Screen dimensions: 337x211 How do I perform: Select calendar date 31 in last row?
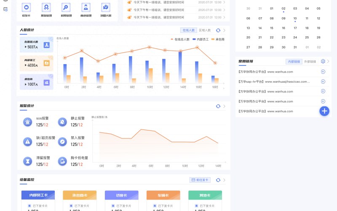pyautogui.click(x=295, y=47)
